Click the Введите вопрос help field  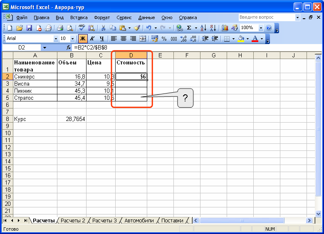(267, 17)
